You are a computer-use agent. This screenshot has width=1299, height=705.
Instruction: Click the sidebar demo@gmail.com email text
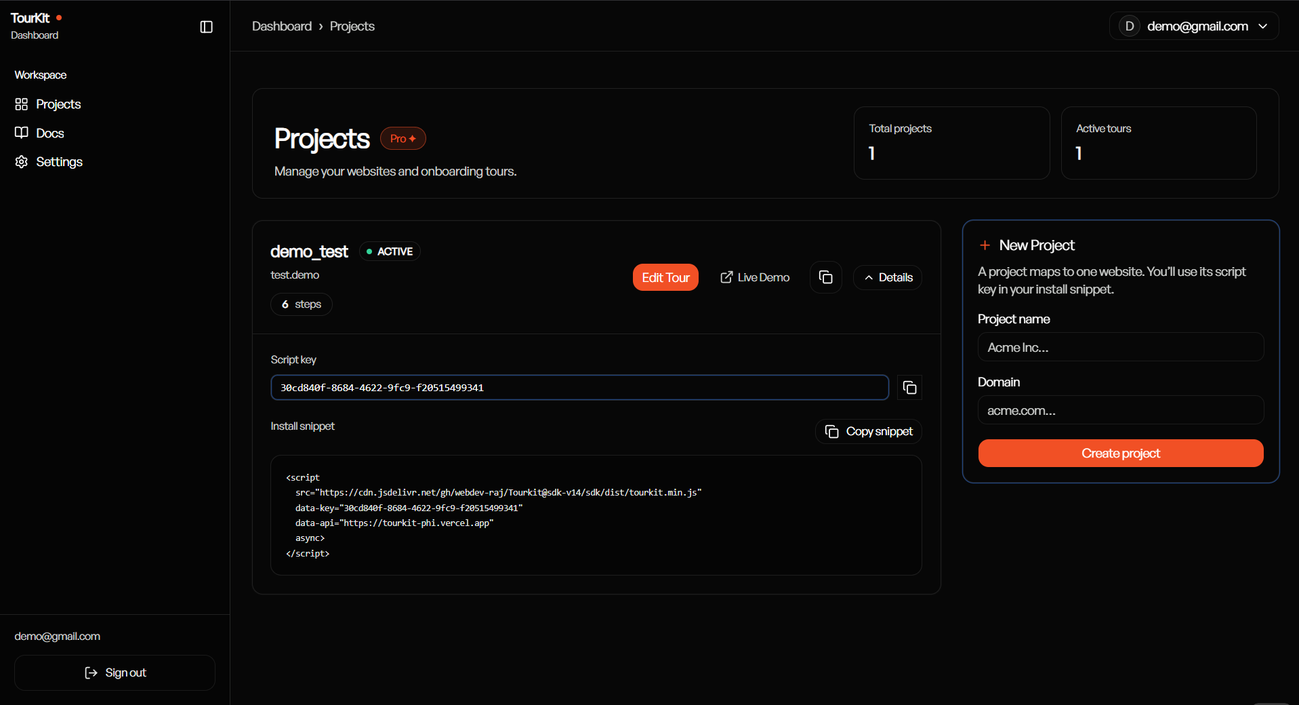click(x=58, y=637)
